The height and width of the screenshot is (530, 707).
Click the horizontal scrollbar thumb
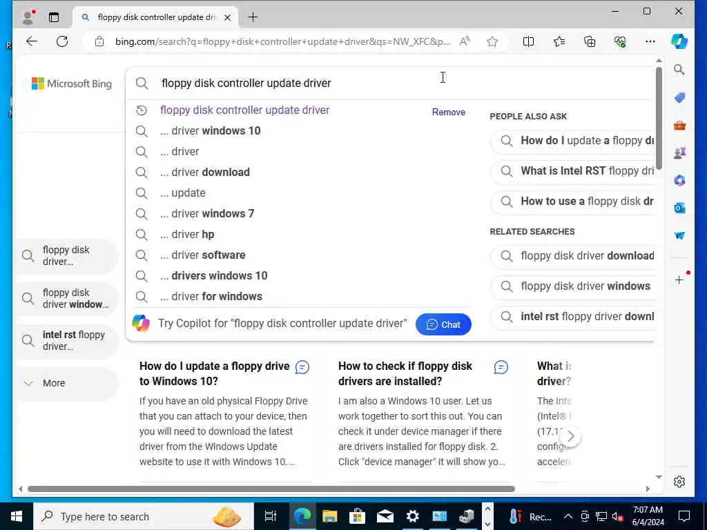click(271, 489)
